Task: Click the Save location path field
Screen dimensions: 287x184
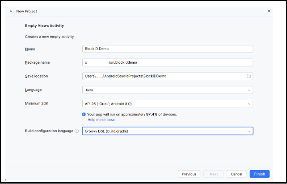Action: click(x=163, y=76)
